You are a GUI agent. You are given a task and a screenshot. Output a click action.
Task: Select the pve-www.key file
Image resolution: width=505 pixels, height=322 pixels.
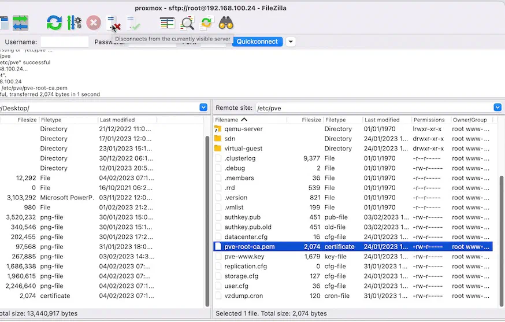(x=352, y=257)
